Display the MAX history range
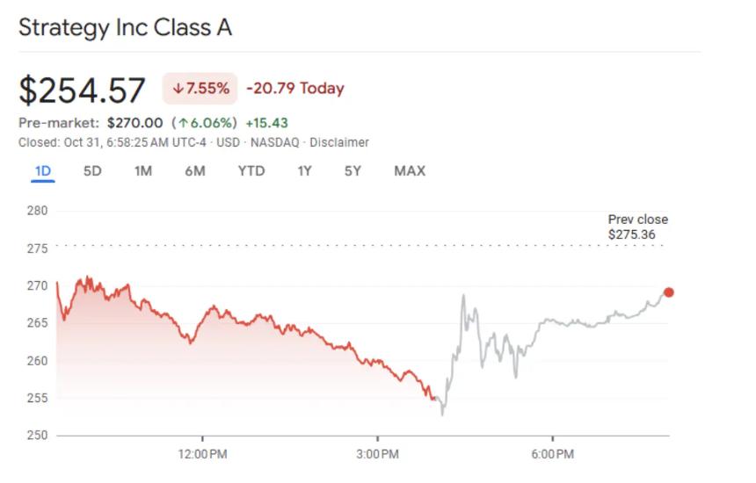This screenshot has width=756, height=483. pos(410,171)
